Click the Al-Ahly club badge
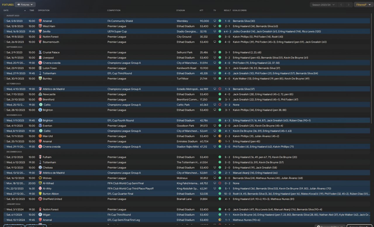 point(40,188)
